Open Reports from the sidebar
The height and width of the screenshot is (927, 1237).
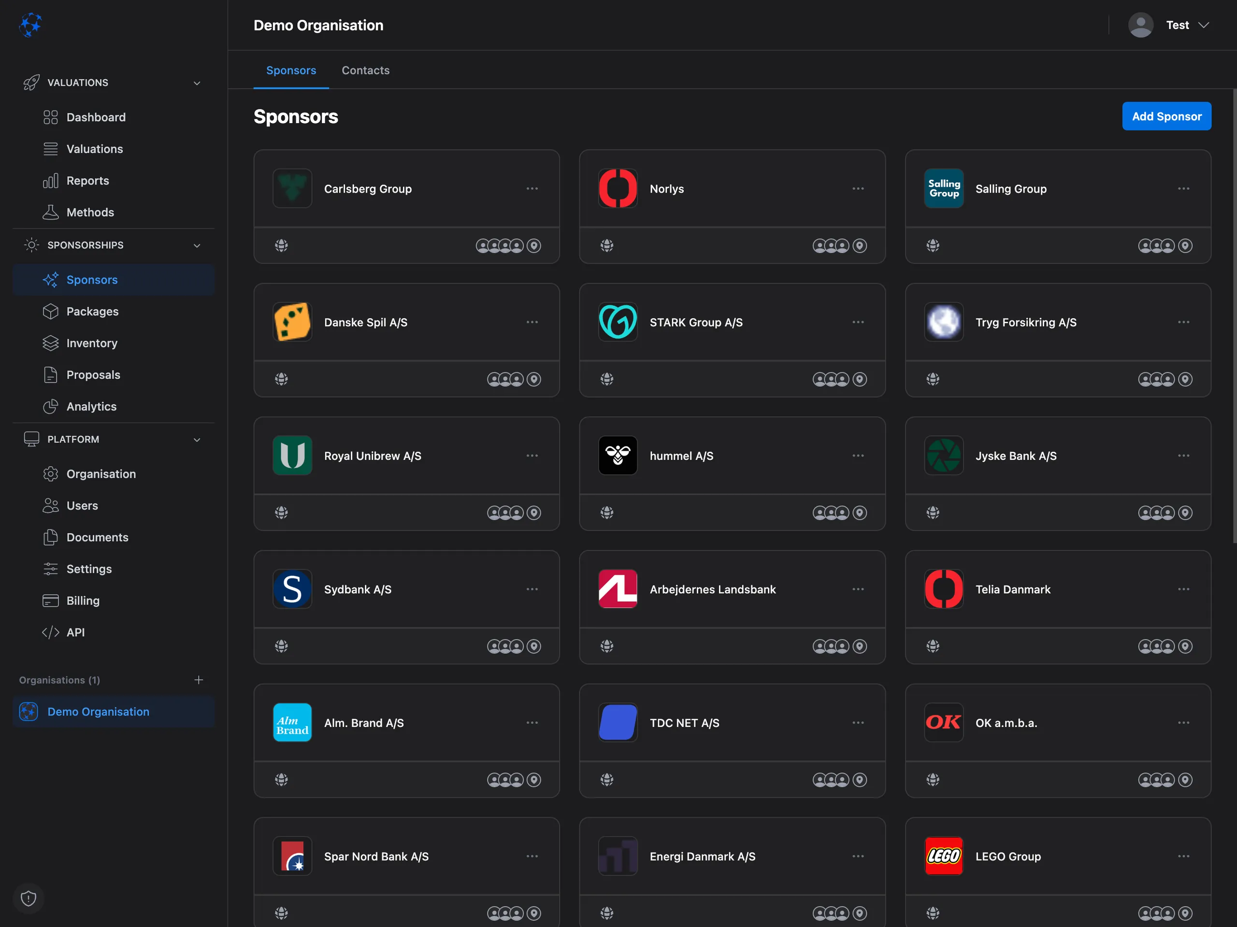(x=113, y=181)
